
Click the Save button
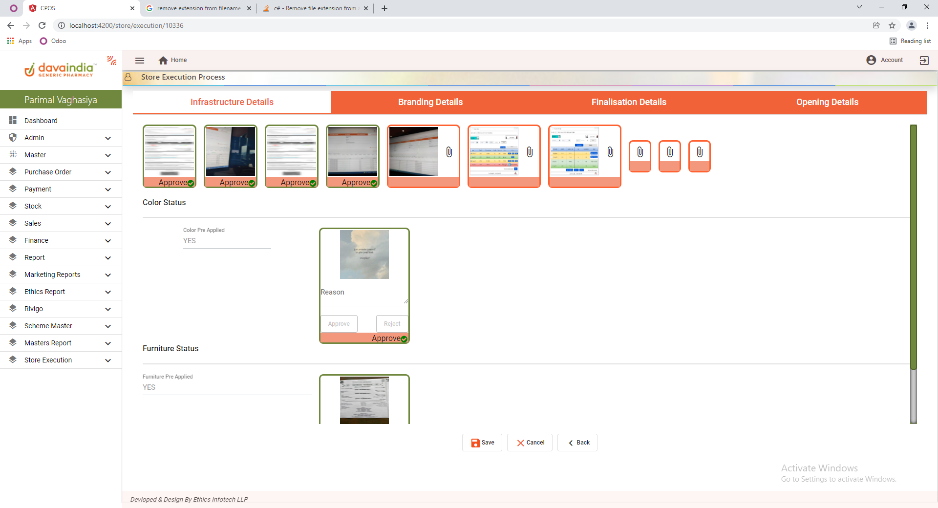[482, 443]
